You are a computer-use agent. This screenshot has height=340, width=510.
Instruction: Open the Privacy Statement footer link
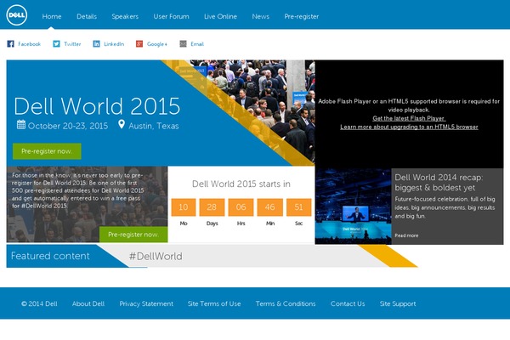pos(146,303)
